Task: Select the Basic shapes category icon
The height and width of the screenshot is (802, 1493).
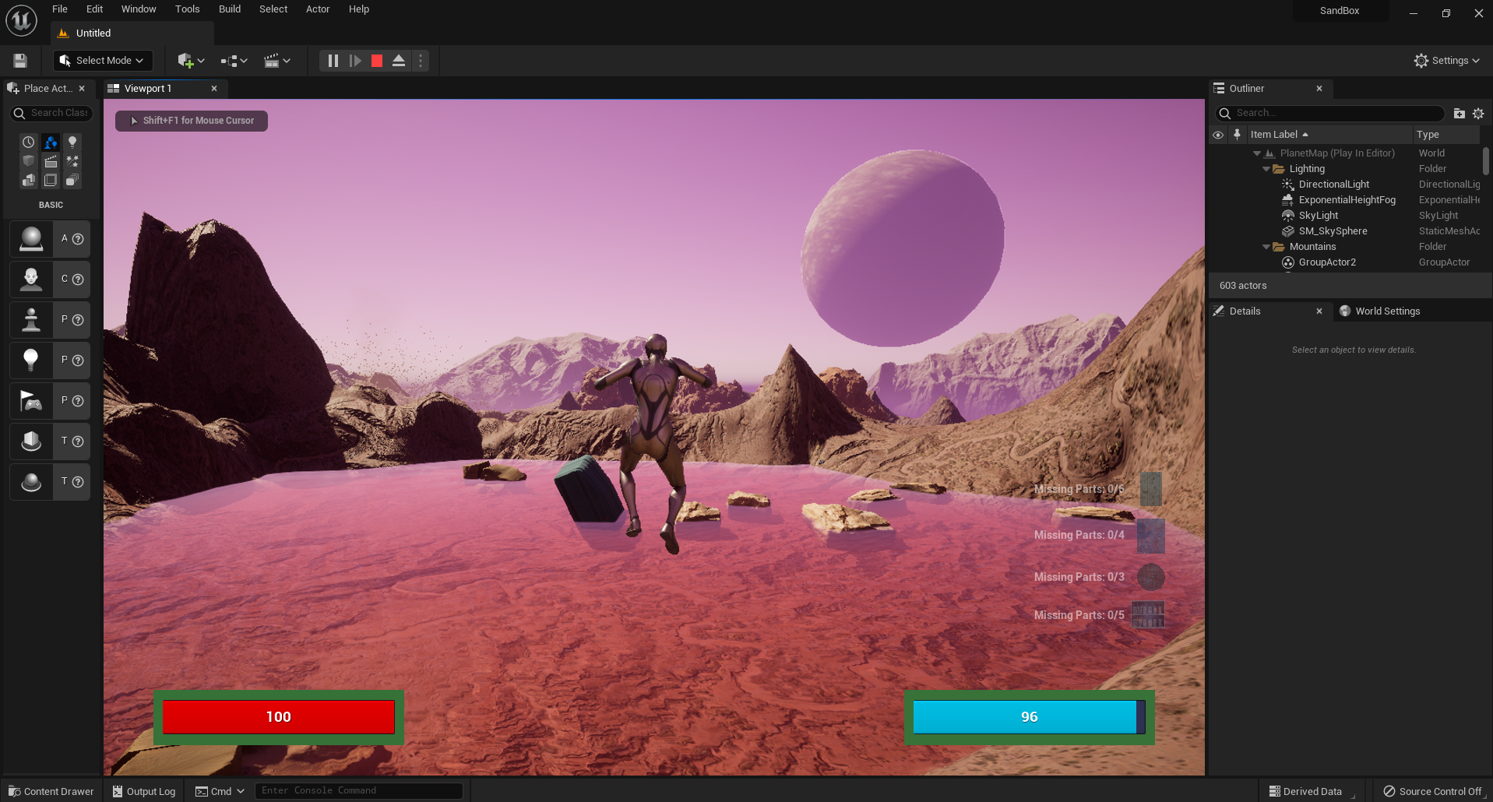Action: tap(51, 142)
